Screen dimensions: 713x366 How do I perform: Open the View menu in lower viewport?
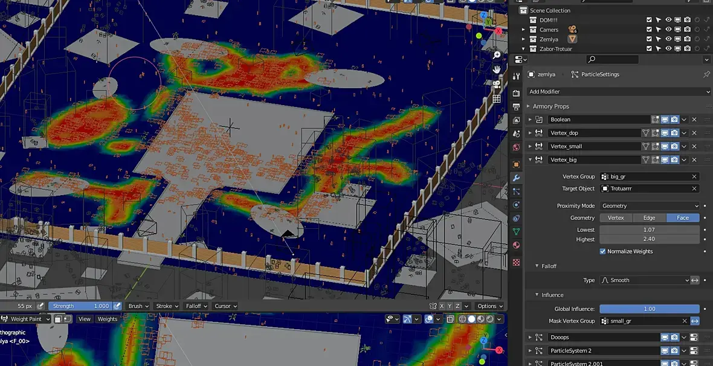85,319
